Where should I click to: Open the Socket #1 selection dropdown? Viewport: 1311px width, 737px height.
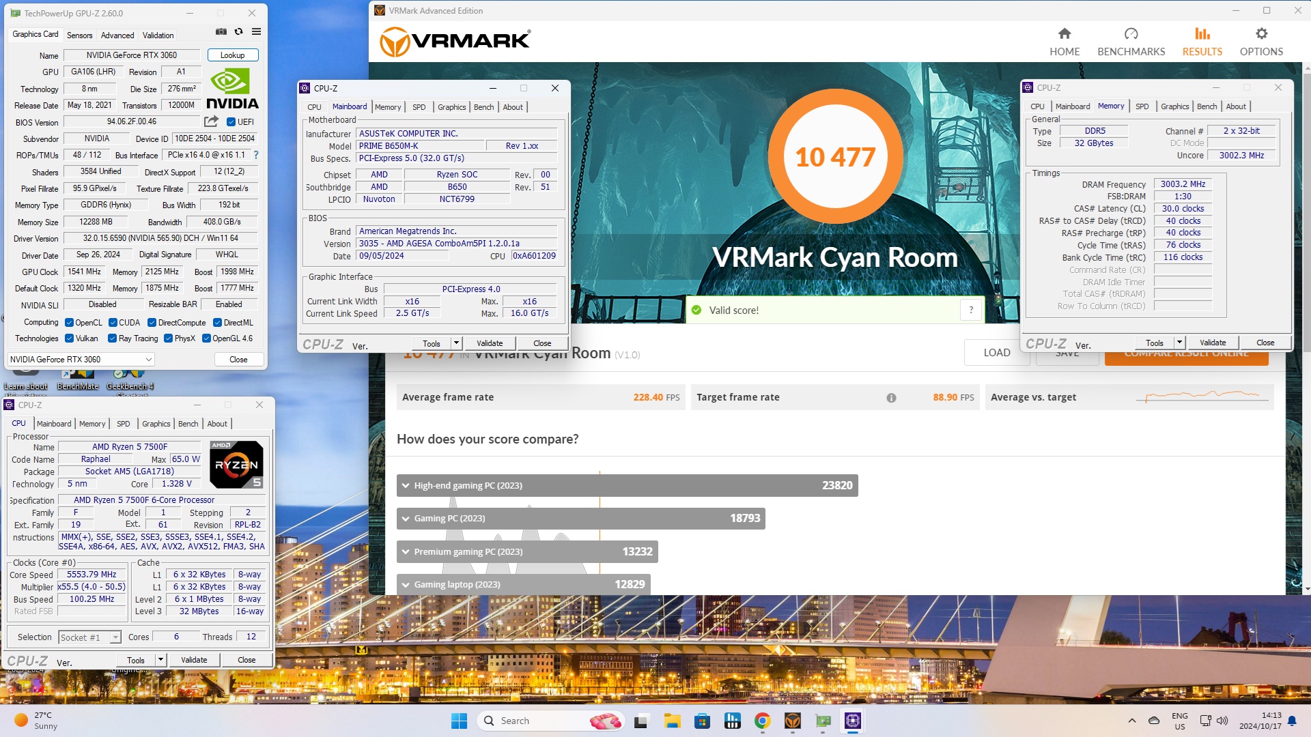tap(90, 637)
